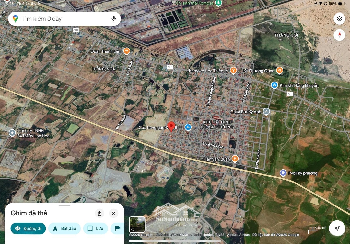Select the red dropped pin marker

tap(171, 127)
